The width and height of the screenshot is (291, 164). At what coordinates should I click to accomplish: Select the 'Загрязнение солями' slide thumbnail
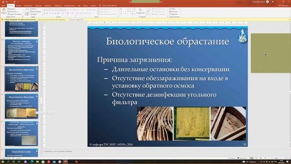pyautogui.click(x=21, y=153)
